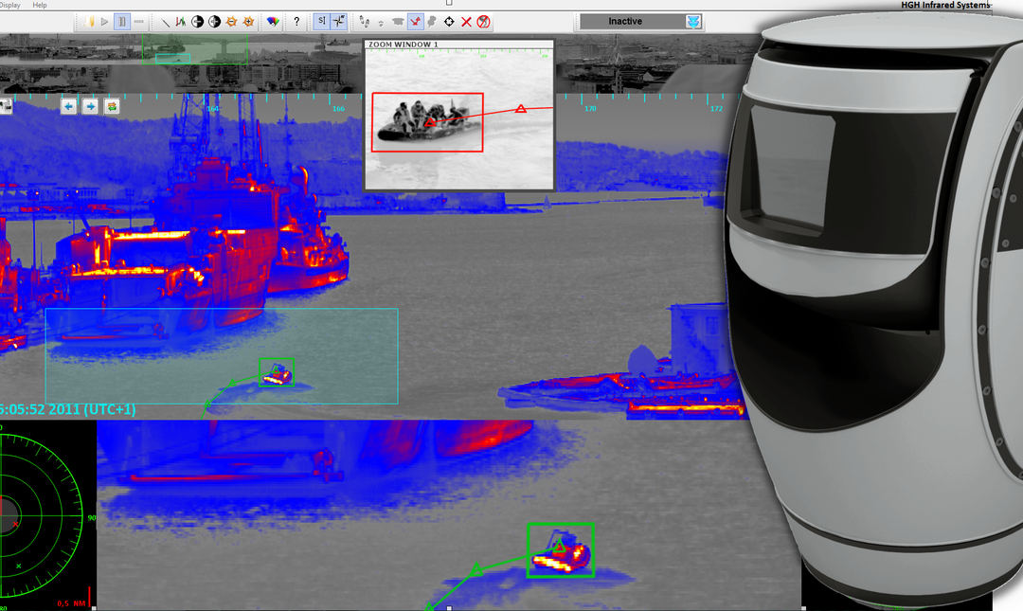Click the brightness decrease sun icon
The height and width of the screenshot is (611, 1023).
pos(231,22)
